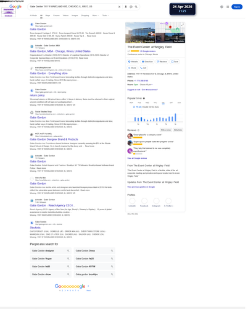Screen dimensions: 248x309
Task: Click favicon of the NOT JUST A LABEL result
Action: tap(31, 135)
